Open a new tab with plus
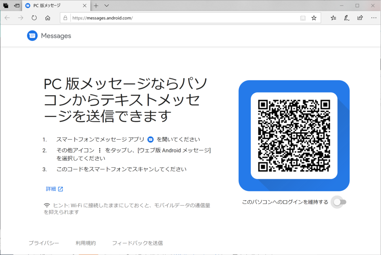 tap(96, 6)
